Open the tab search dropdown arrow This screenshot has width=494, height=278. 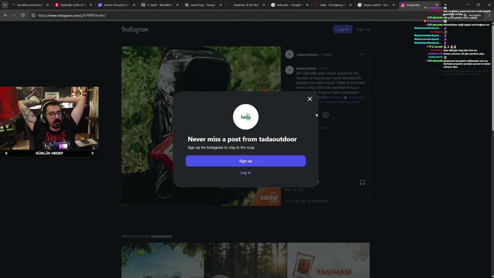point(5,5)
